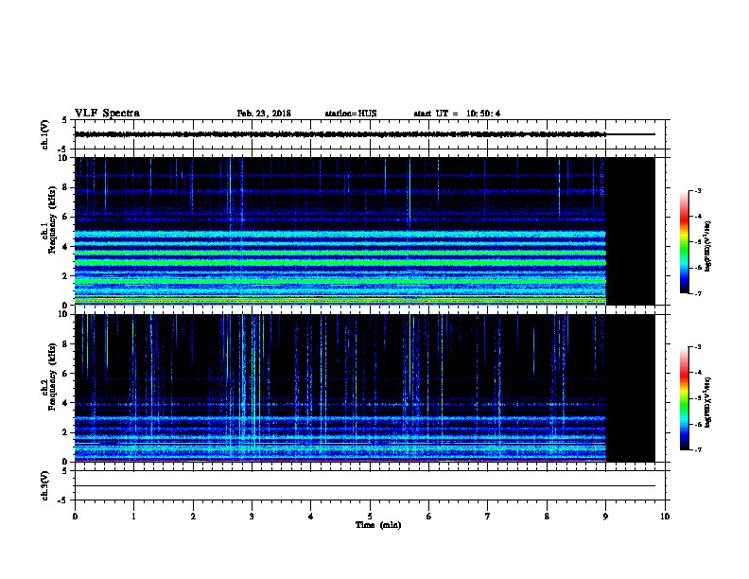
Task: Click the "ch.3(V)" axis label
Action: 44,485
